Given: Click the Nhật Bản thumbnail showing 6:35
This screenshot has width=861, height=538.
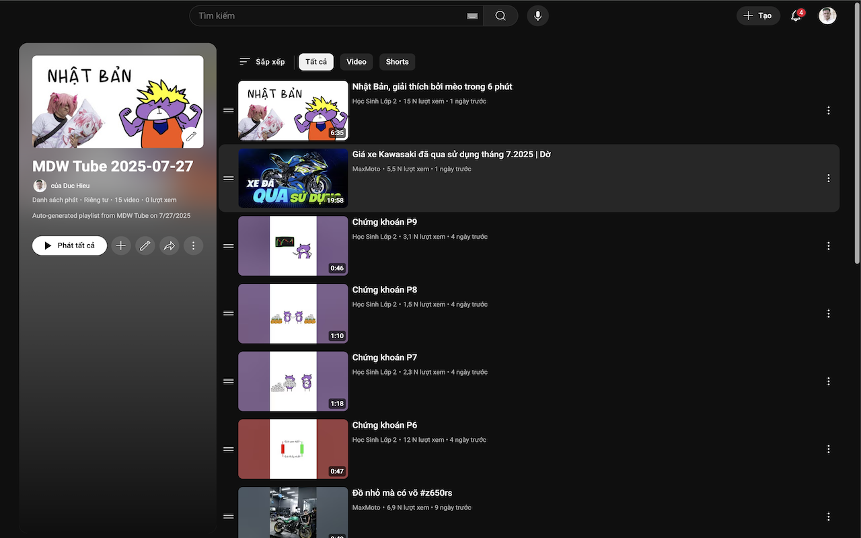Looking at the screenshot, I should (293, 111).
